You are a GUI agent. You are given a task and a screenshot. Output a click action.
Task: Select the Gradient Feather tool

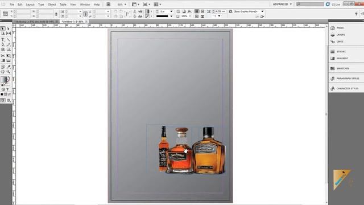(9, 61)
